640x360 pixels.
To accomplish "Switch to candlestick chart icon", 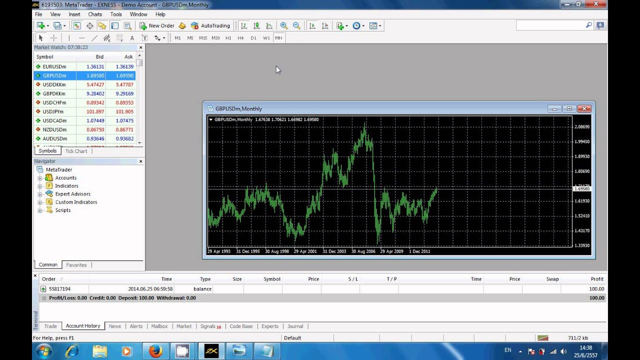I will pos(256,25).
